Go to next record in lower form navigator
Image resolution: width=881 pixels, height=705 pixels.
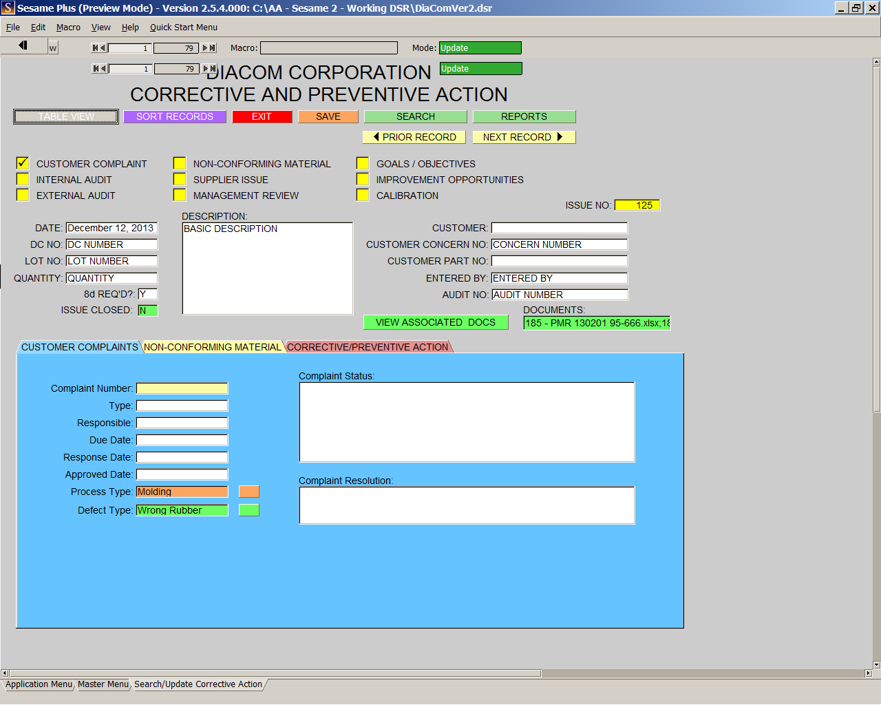(205, 69)
